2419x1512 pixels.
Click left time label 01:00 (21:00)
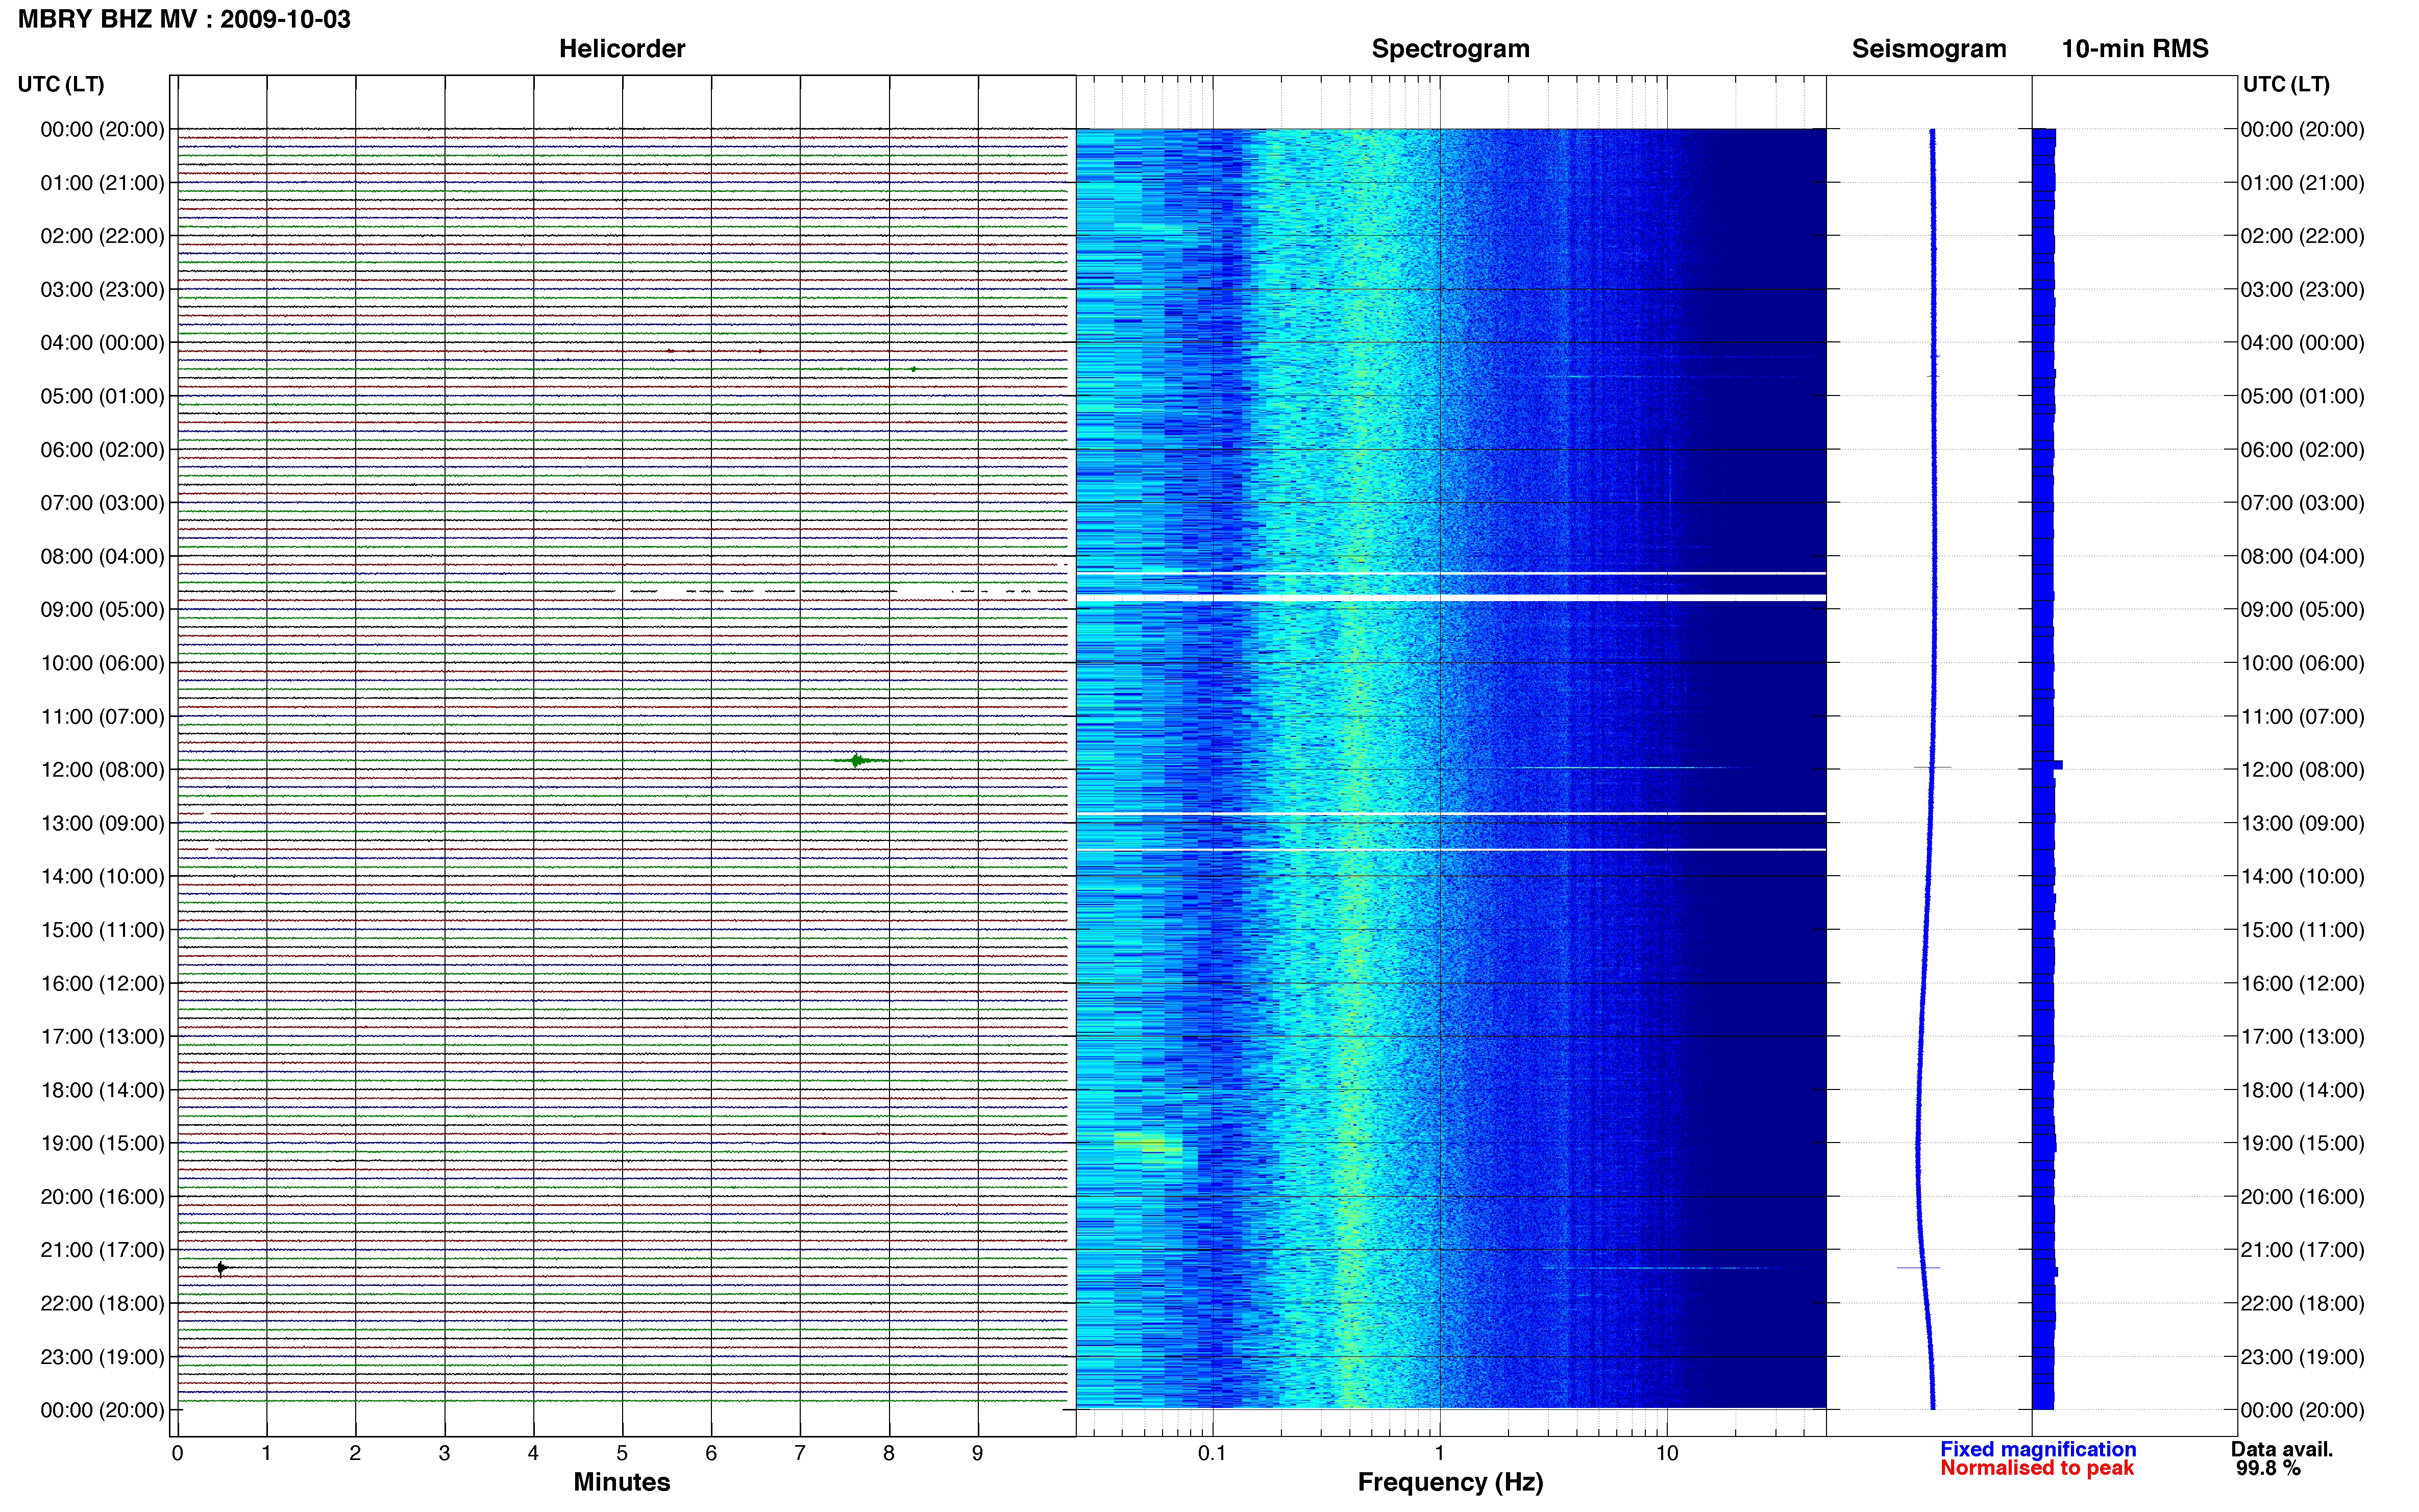pyautogui.click(x=102, y=183)
